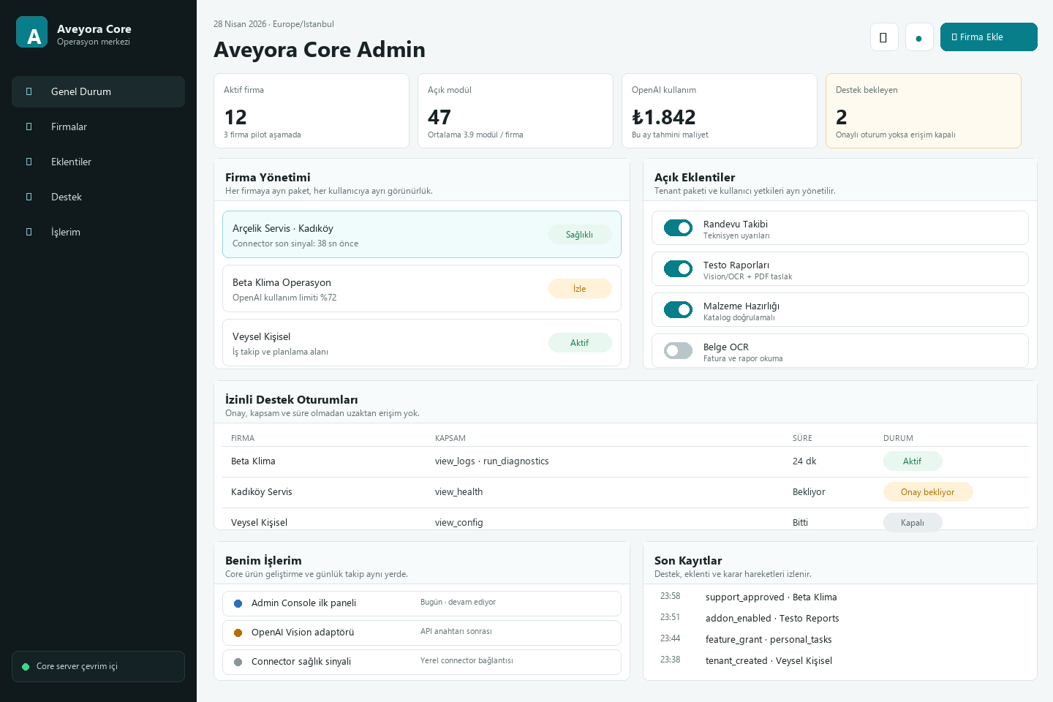The width and height of the screenshot is (1053, 702).
Task: Click the teal dot button in header
Action: [918, 37]
